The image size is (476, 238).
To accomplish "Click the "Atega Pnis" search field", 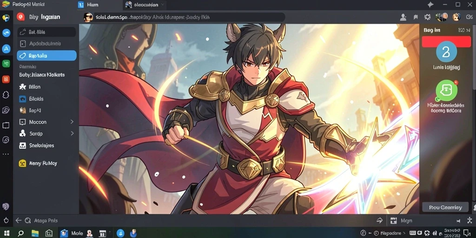I will point(46,221).
